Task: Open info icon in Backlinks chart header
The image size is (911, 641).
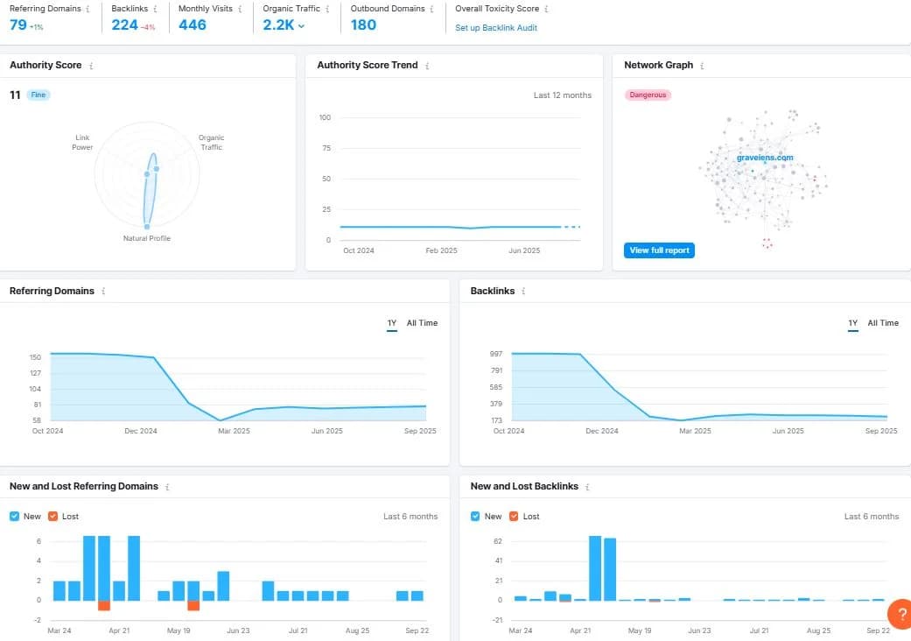Action: (x=523, y=291)
